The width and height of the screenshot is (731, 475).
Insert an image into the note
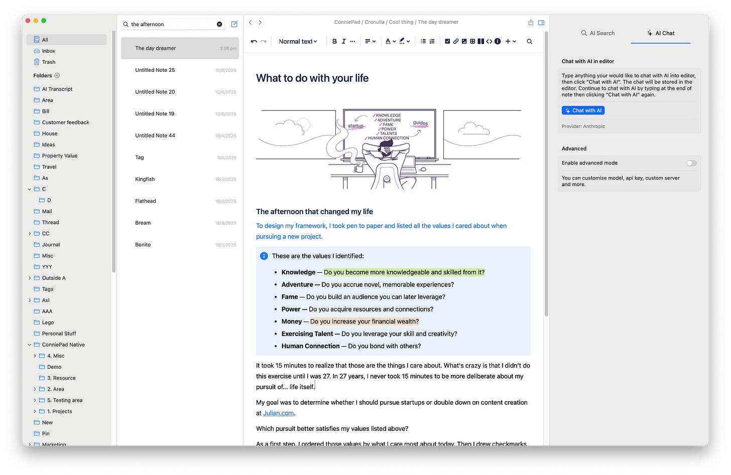coord(464,41)
